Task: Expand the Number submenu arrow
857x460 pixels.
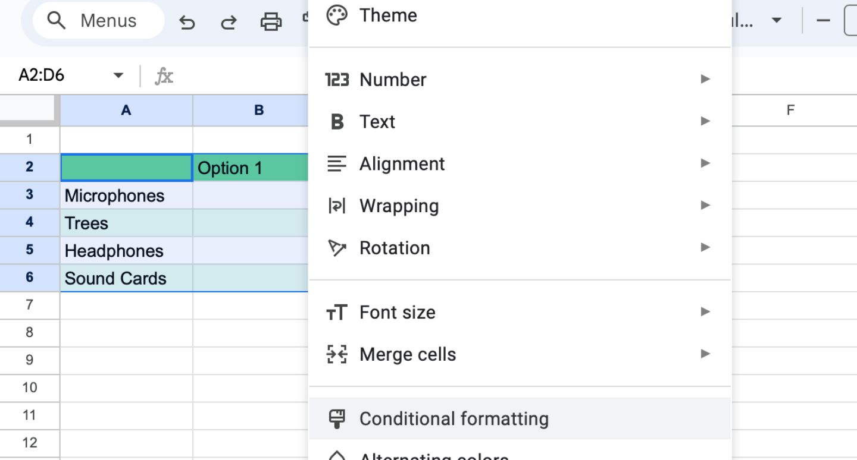Action: point(705,79)
